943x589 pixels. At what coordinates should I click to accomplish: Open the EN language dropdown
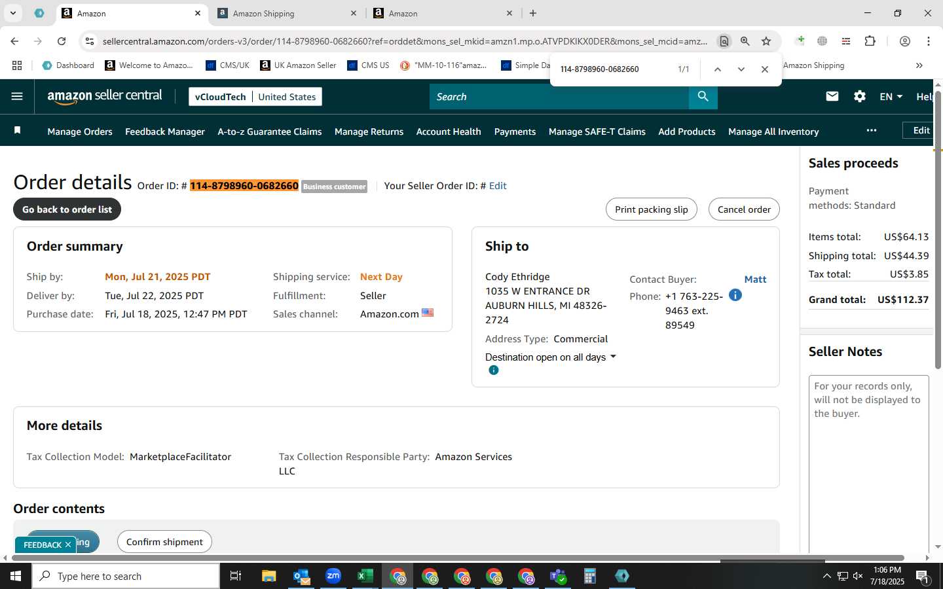[891, 96]
